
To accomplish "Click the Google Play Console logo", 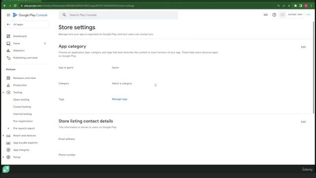I will [x=30, y=15].
